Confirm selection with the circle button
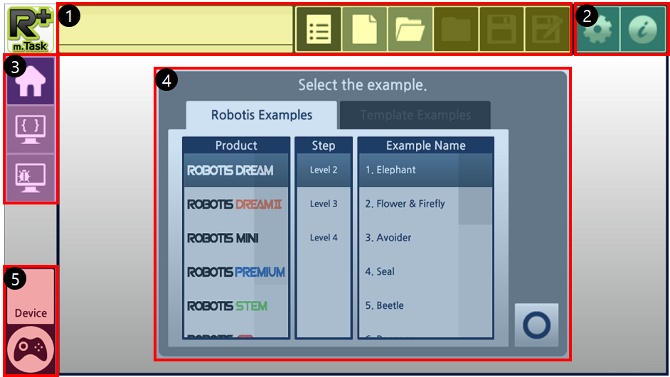The height and width of the screenshot is (377, 670). click(x=536, y=325)
